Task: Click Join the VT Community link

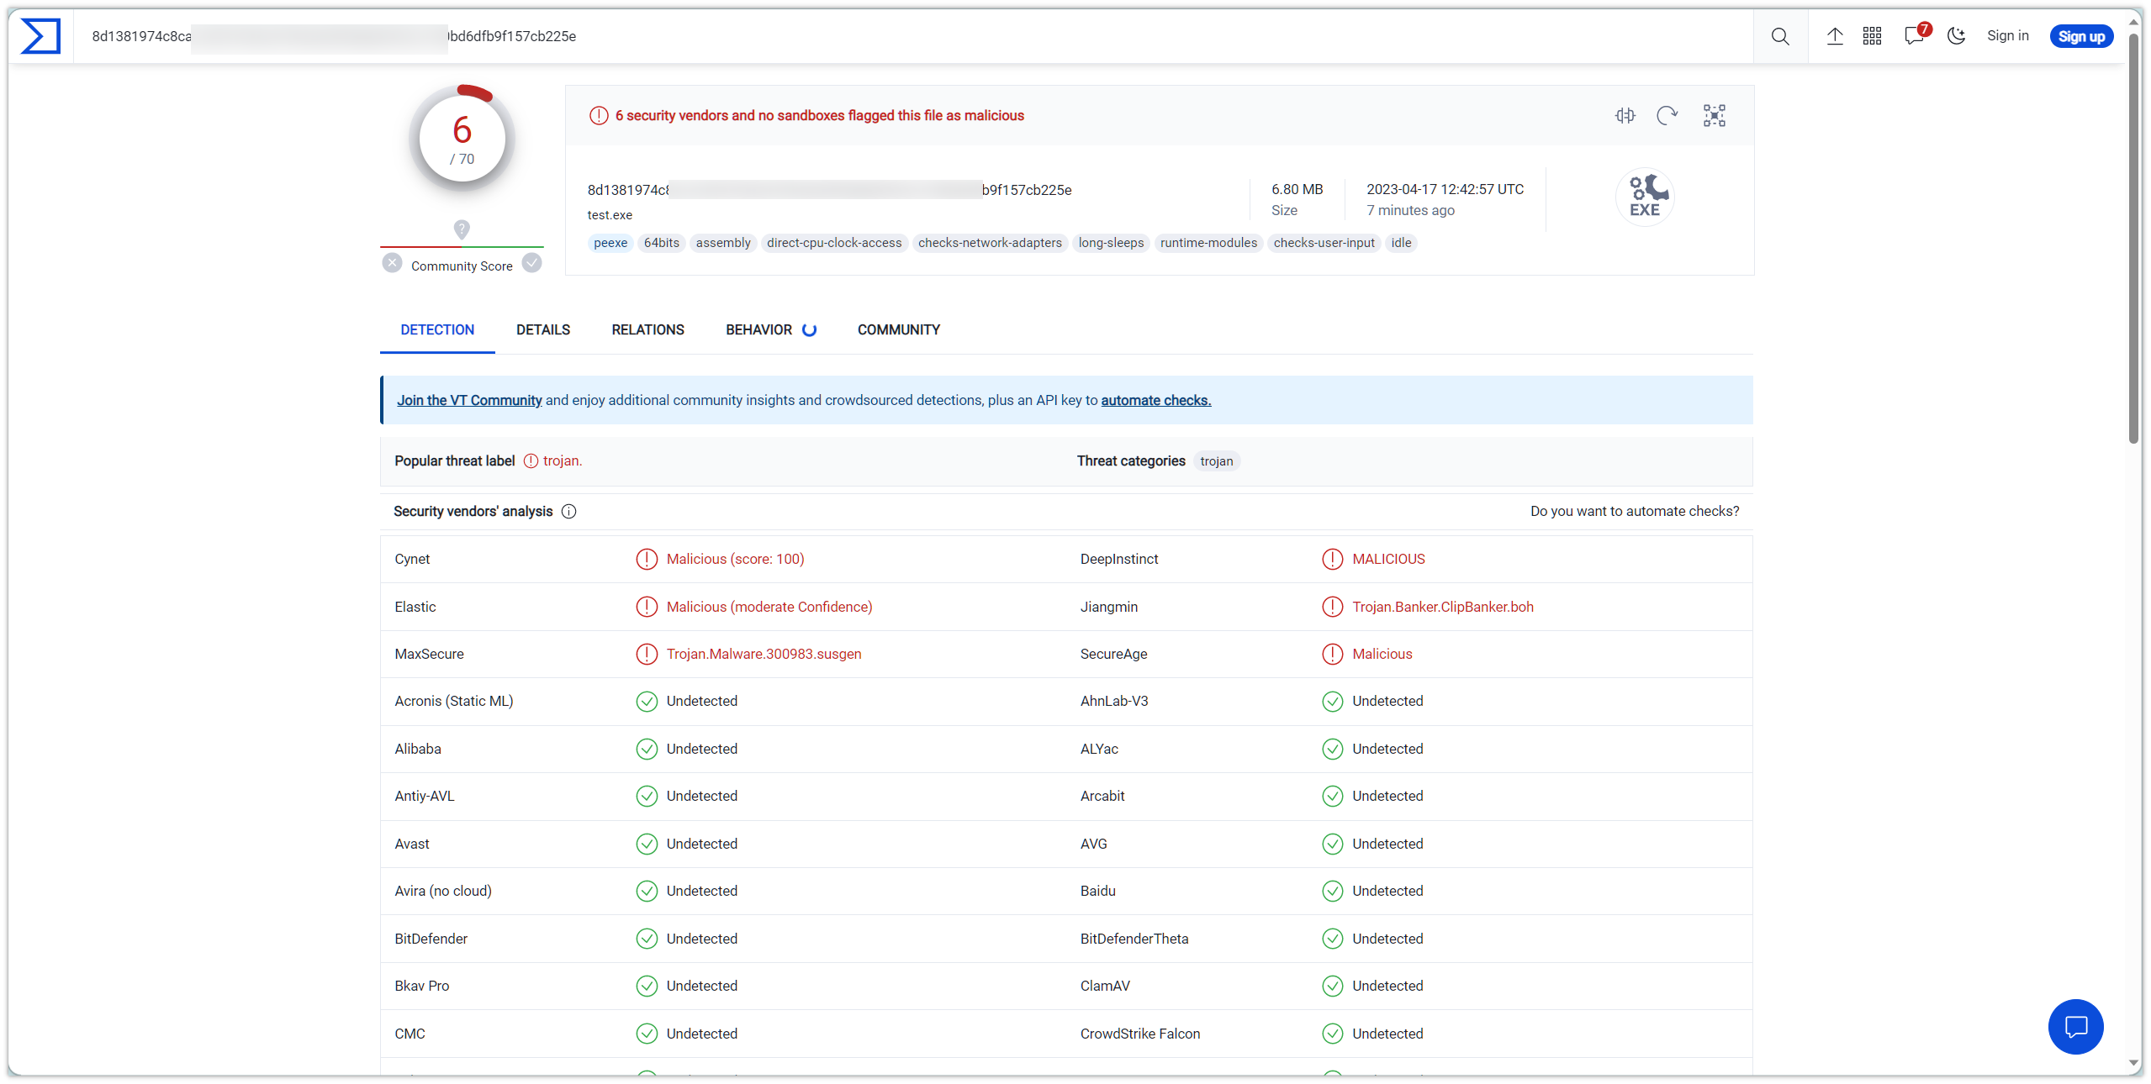Action: [469, 401]
